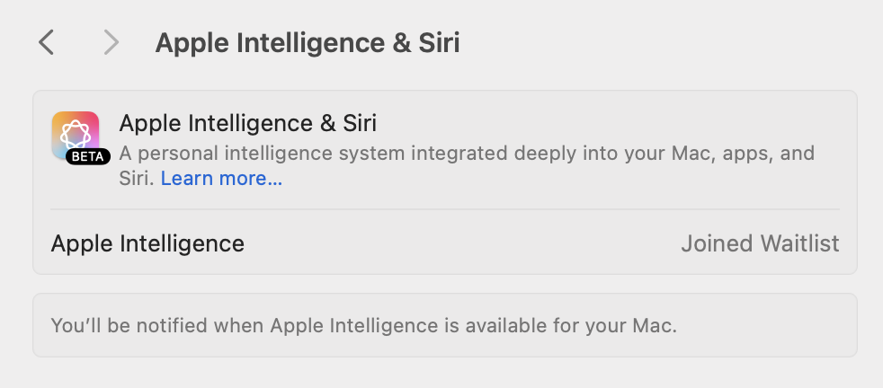
Task: Click the word Siri. before Learn more
Action: click(x=138, y=179)
